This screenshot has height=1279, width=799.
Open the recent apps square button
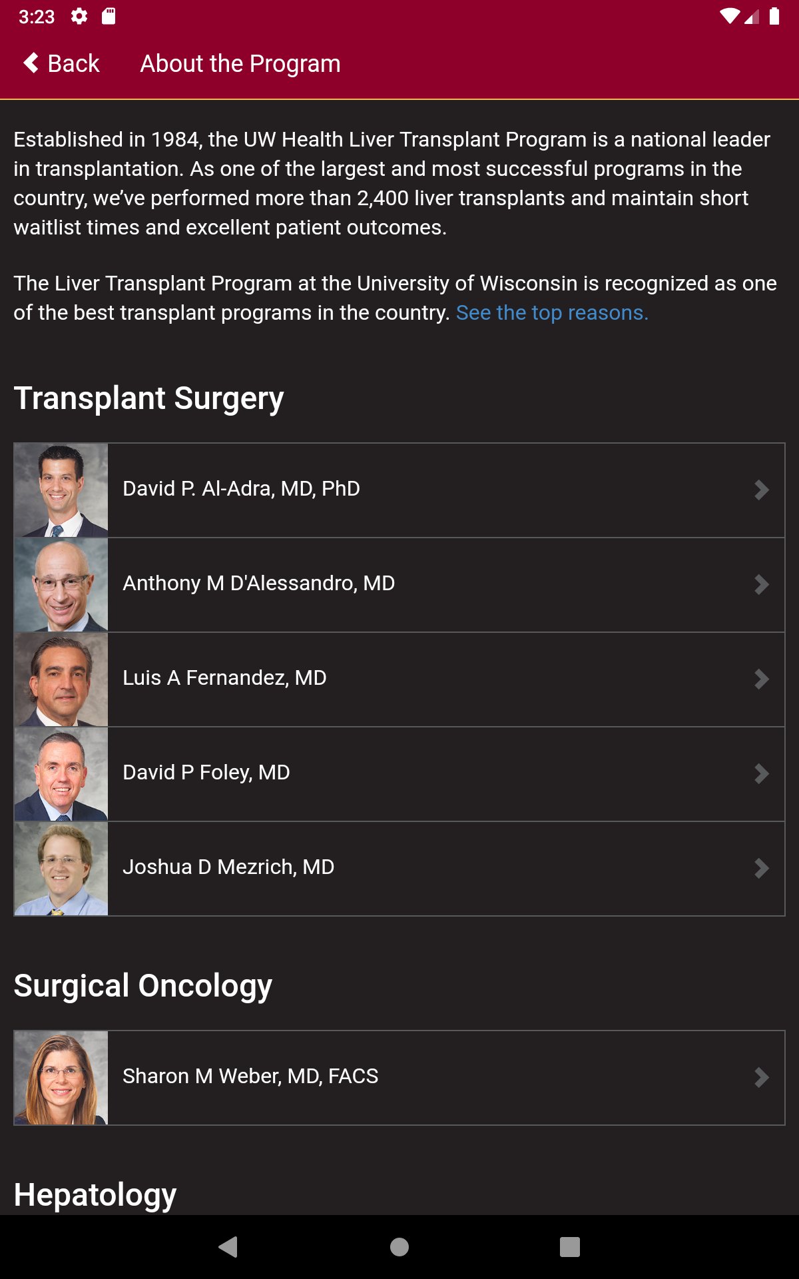point(569,1246)
